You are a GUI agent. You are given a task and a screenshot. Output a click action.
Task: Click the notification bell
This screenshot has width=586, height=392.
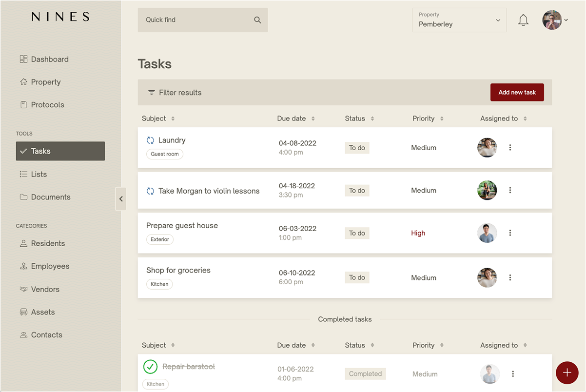pyautogui.click(x=523, y=20)
